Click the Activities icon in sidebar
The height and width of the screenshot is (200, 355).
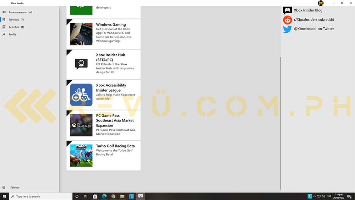pos(4,27)
